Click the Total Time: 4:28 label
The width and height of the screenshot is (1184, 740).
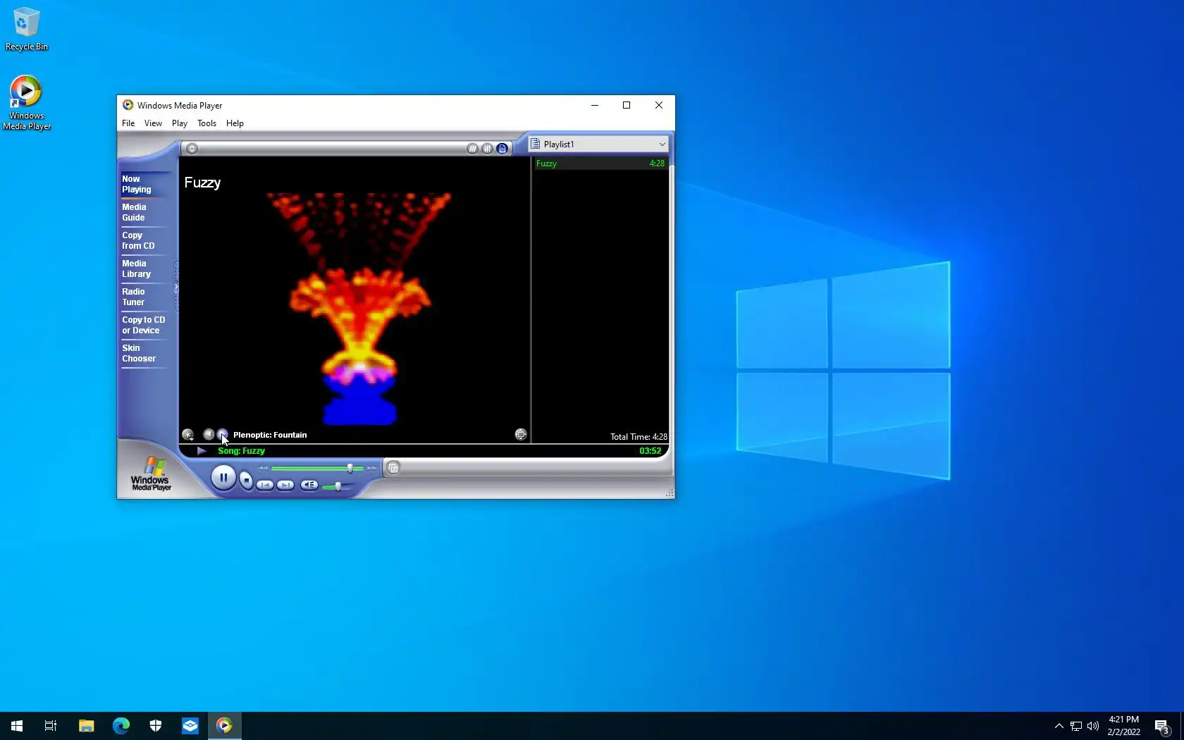coord(639,437)
